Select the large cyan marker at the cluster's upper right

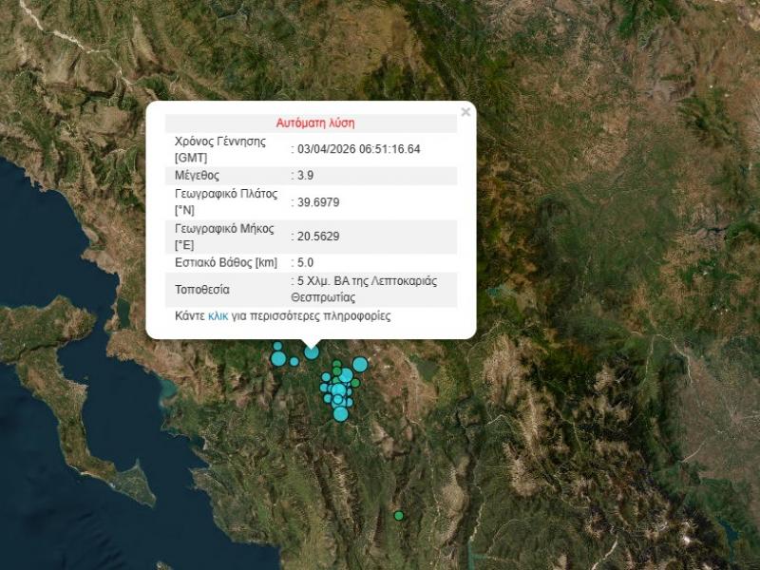click(360, 364)
